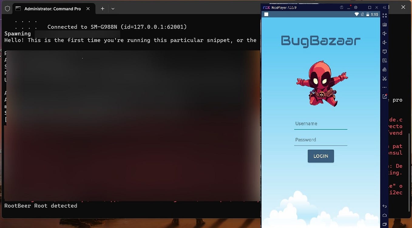
Task: Increase emulator volume using the sidebar icon
Action: coord(384,34)
